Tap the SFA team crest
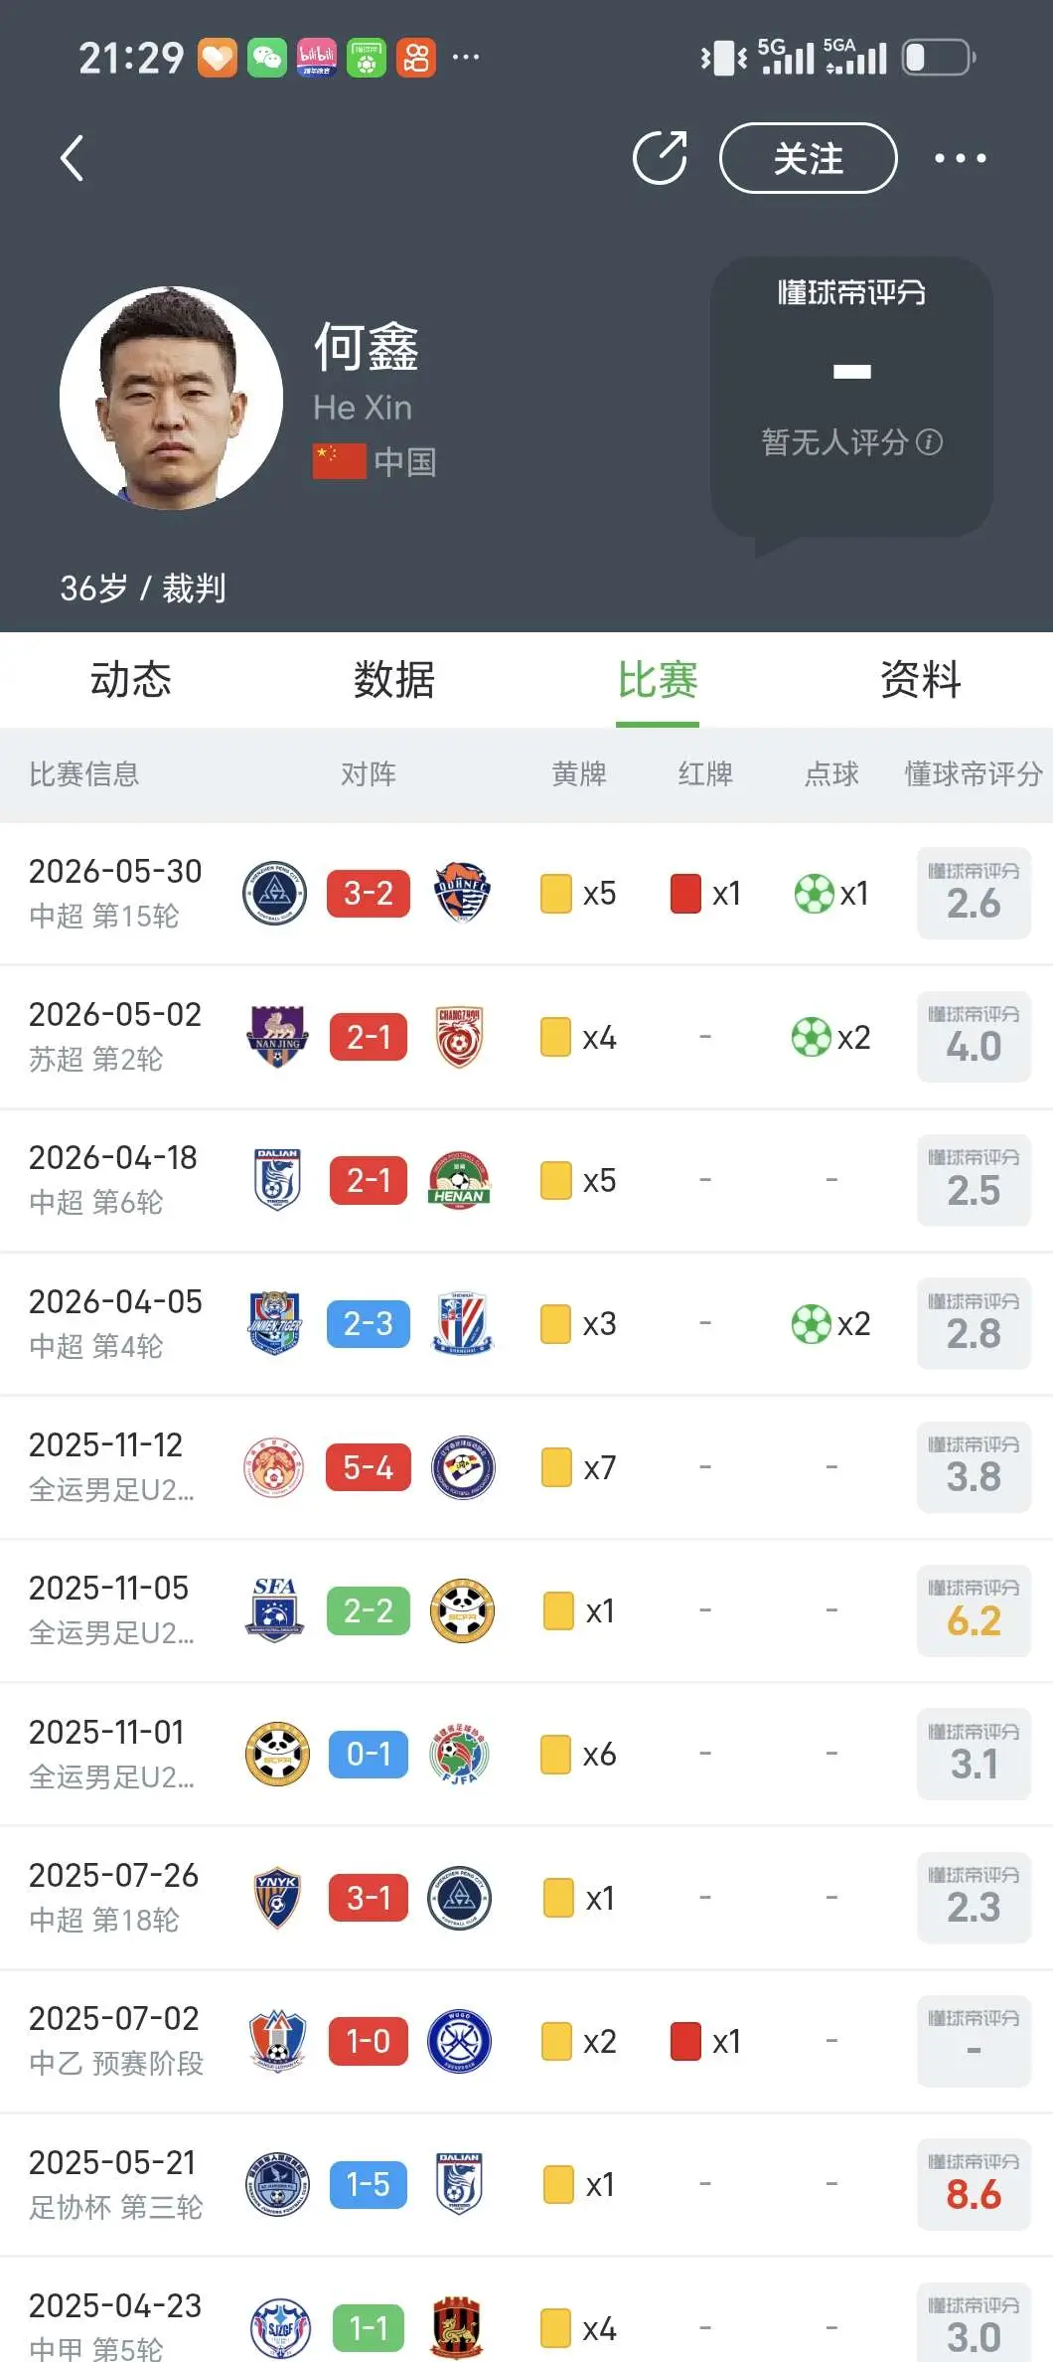 pyautogui.click(x=275, y=1610)
